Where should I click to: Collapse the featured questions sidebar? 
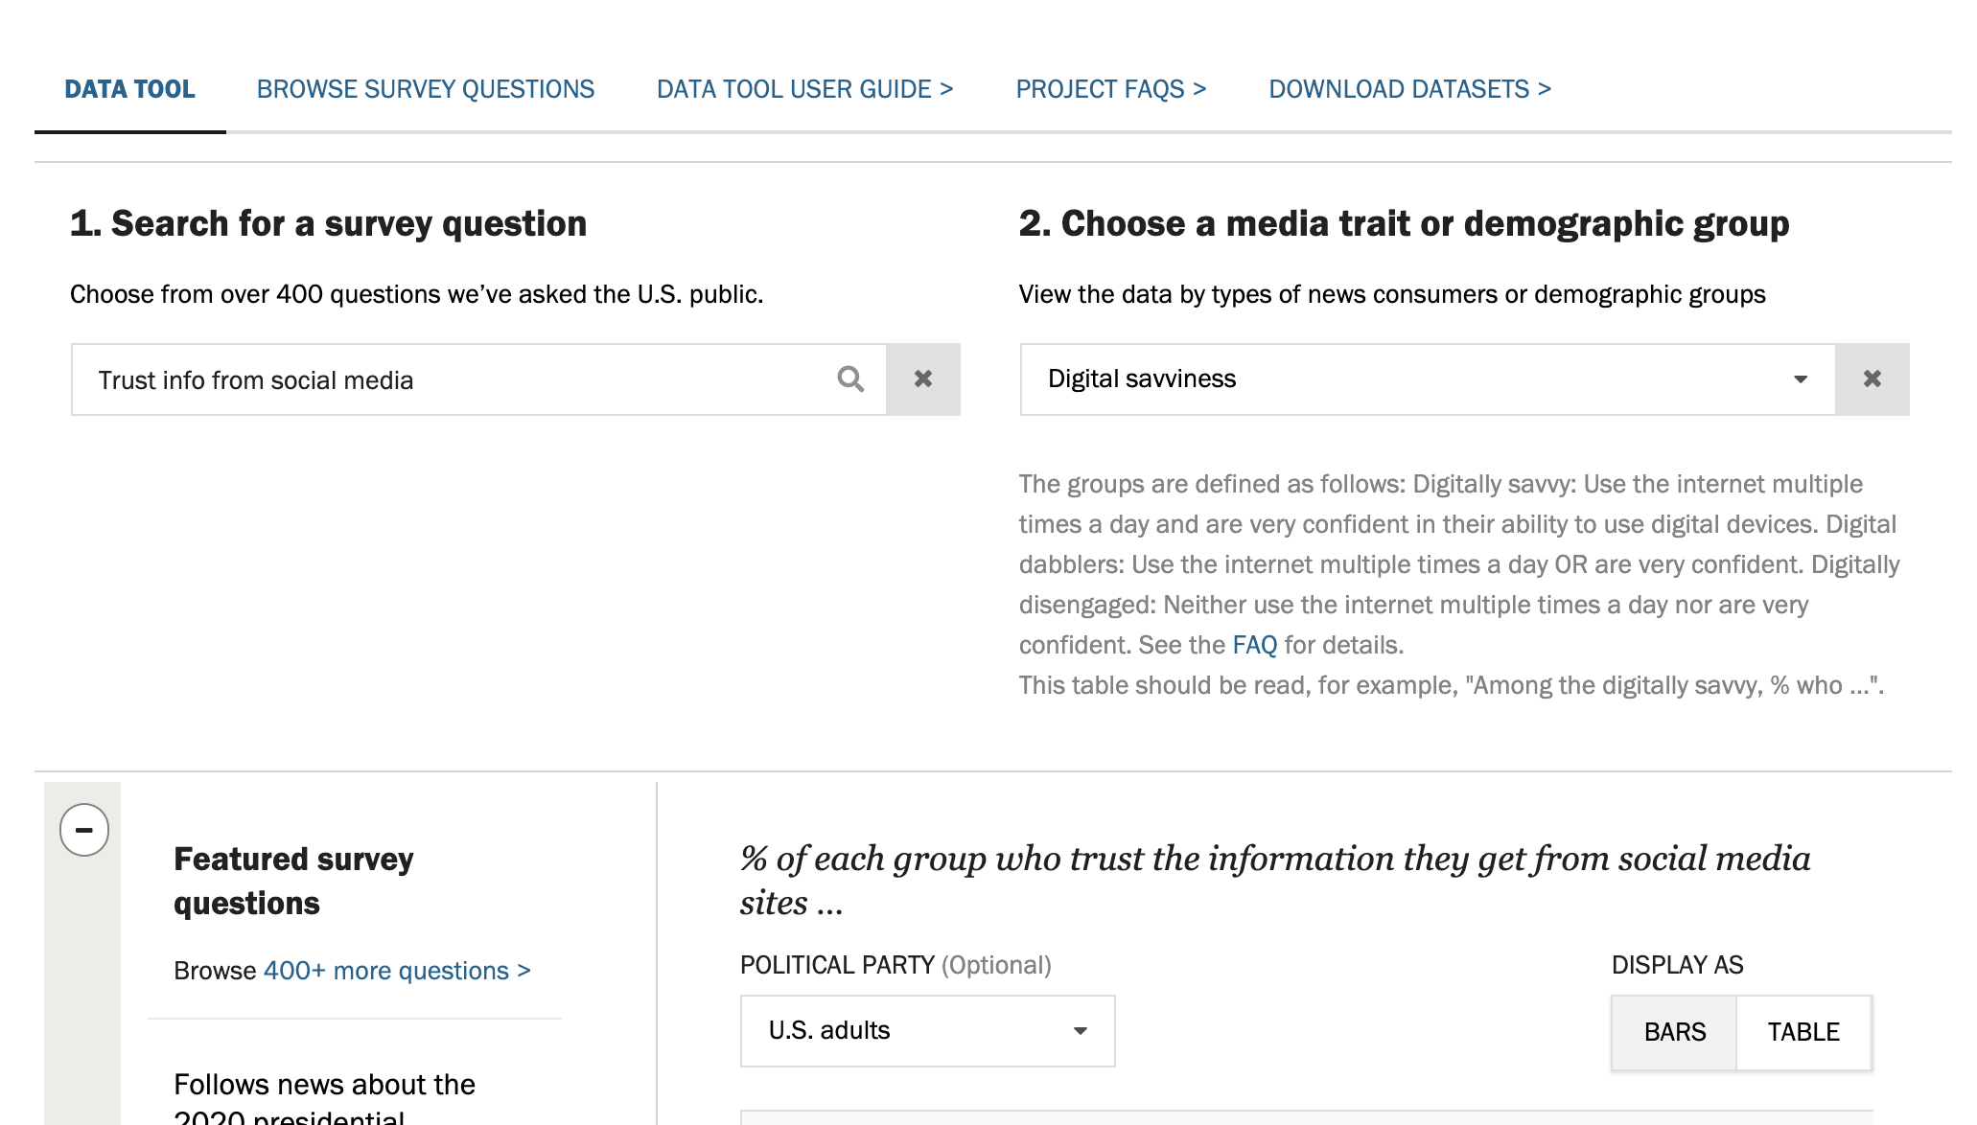(84, 830)
